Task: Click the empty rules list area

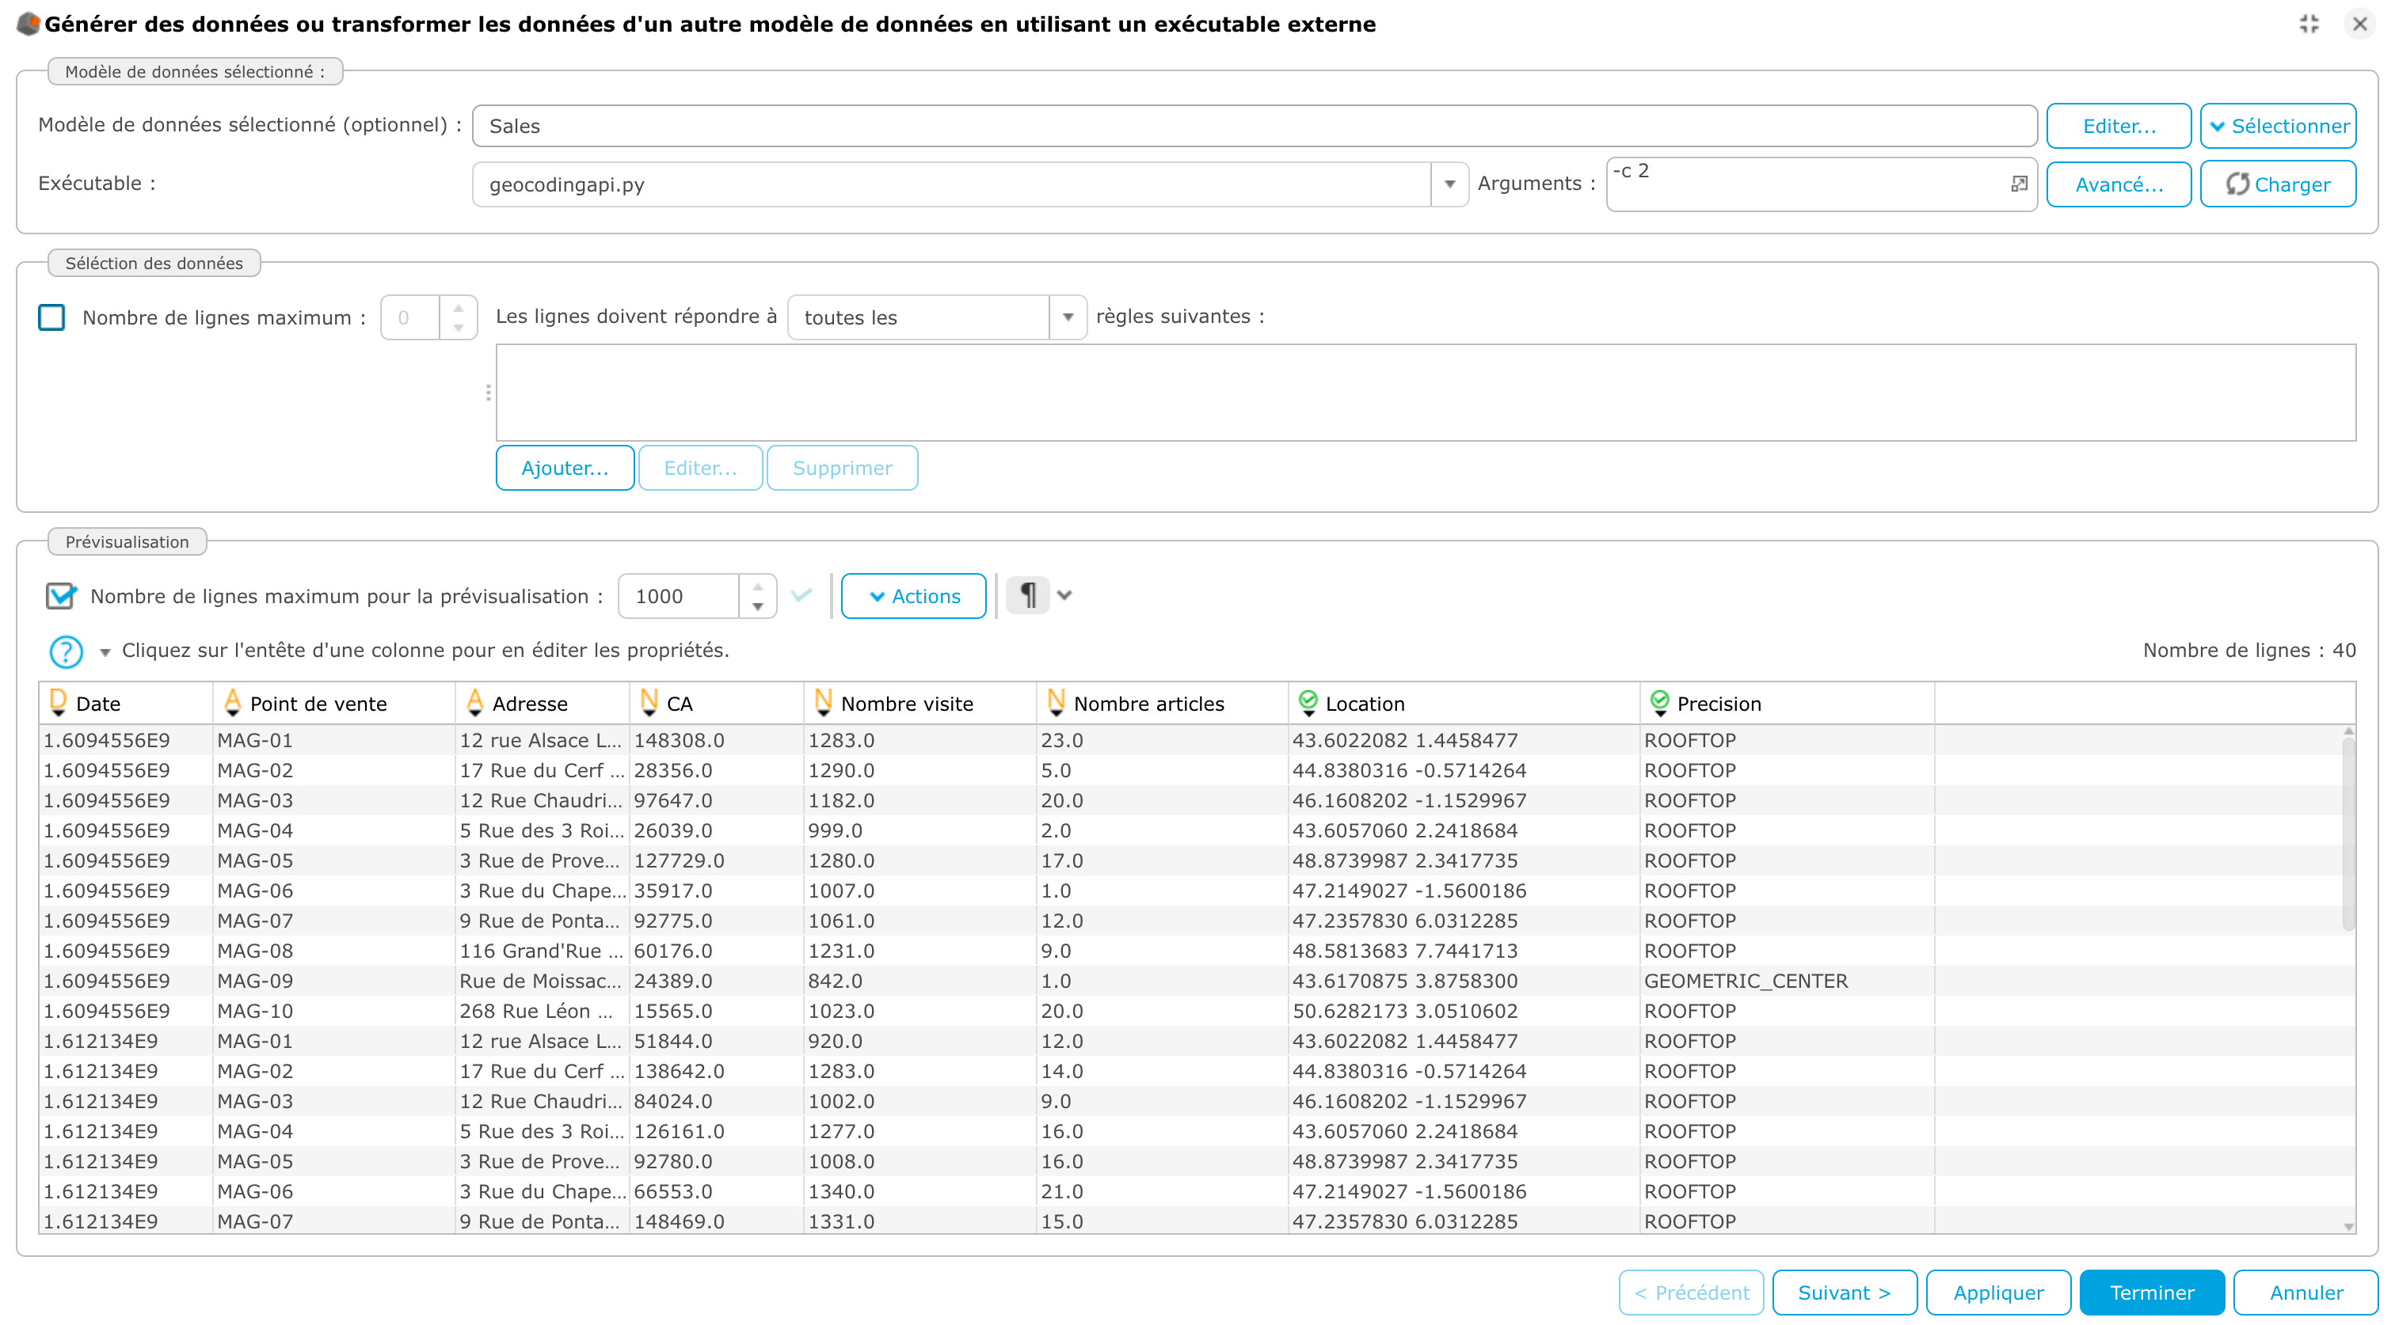Action: tap(1426, 392)
